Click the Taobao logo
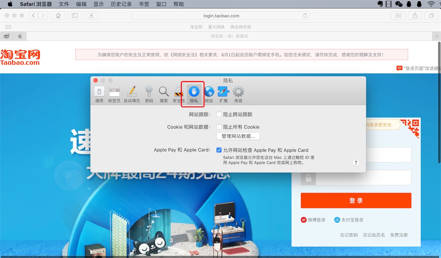 (x=20, y=57)
